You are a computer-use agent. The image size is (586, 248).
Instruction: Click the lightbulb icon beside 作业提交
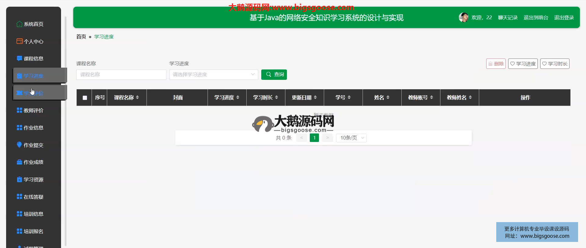(19, 145)
